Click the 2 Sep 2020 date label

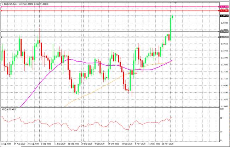tap(46, 143)
